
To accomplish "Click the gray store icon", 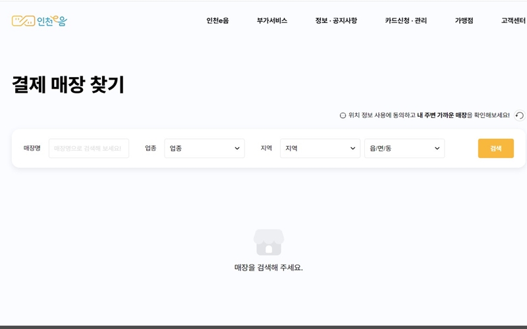I will click(269, 242).
